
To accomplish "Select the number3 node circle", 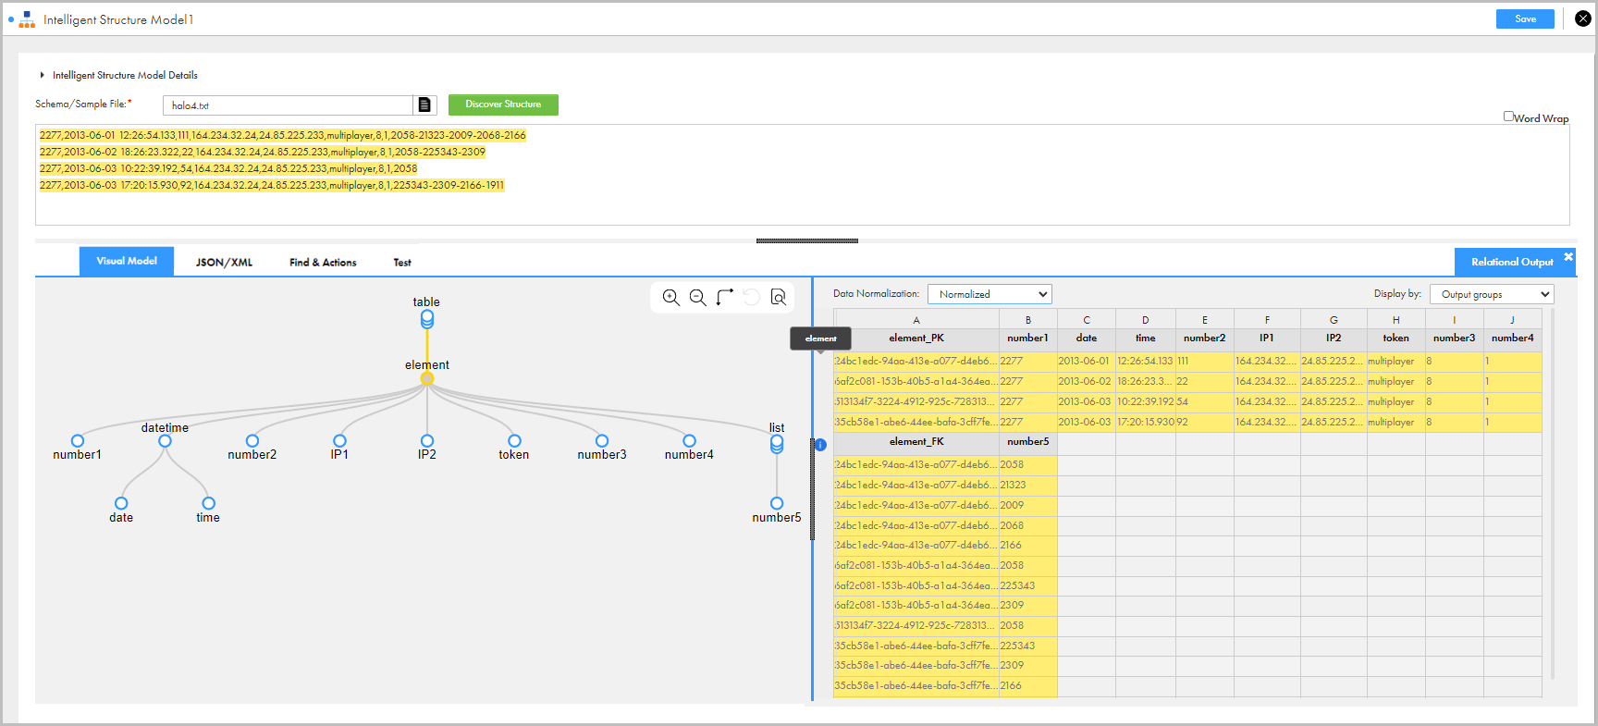I will pyautogui.click(x=602, y=441).
